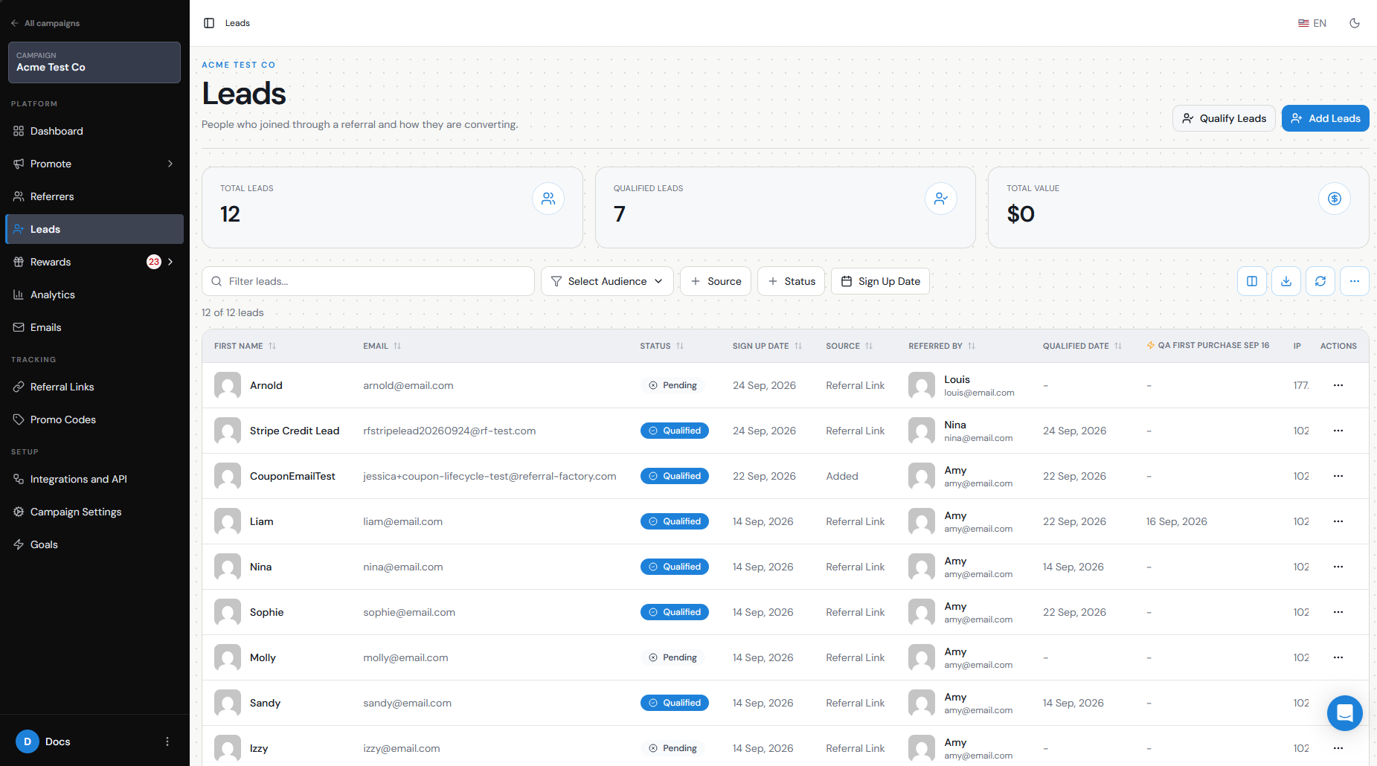Open the chat support widget

tap(1345, 713)
